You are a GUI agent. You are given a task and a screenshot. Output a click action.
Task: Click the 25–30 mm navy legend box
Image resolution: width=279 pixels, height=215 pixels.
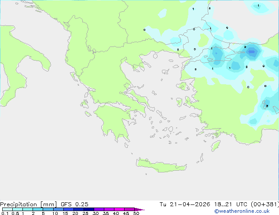[89, 209]
